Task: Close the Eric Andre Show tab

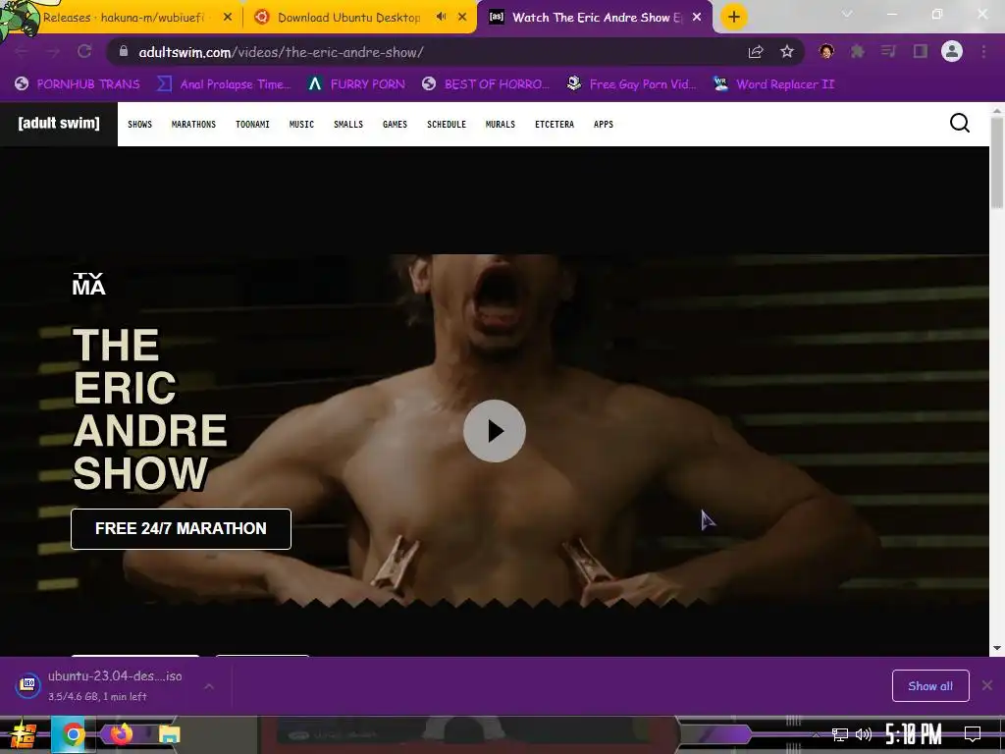Action: pyautogui.click(x=697, y=18)
